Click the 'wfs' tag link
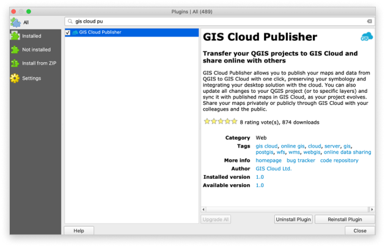This screenshot has height=247, width=385. point(281,152)
